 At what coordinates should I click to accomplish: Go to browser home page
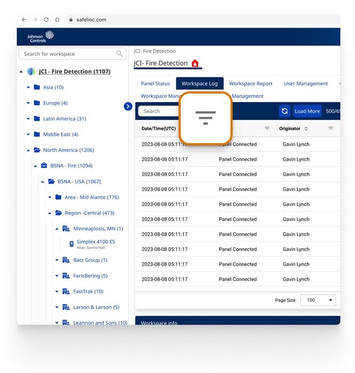click(57, 20)
